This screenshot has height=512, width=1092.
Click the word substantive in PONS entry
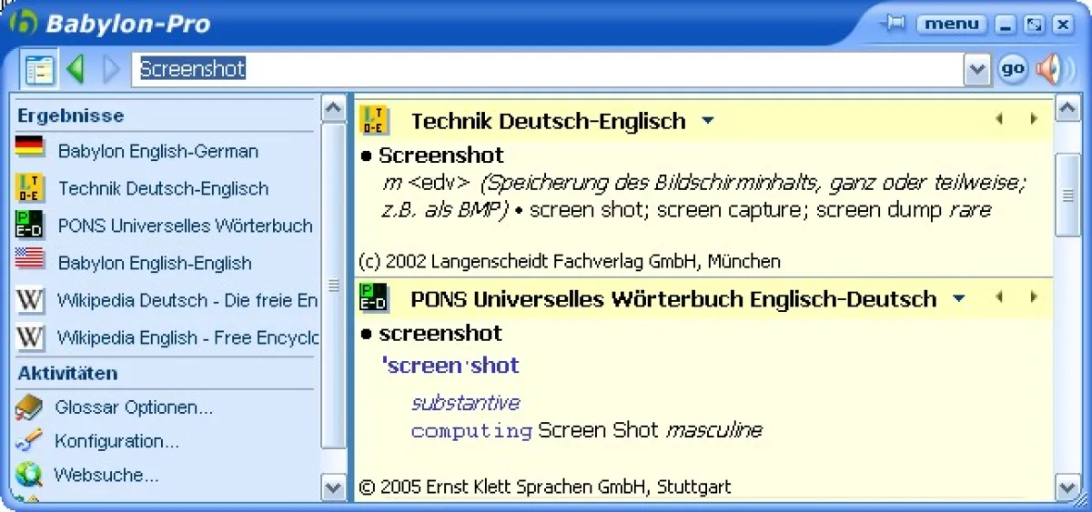tap(466, 403)
